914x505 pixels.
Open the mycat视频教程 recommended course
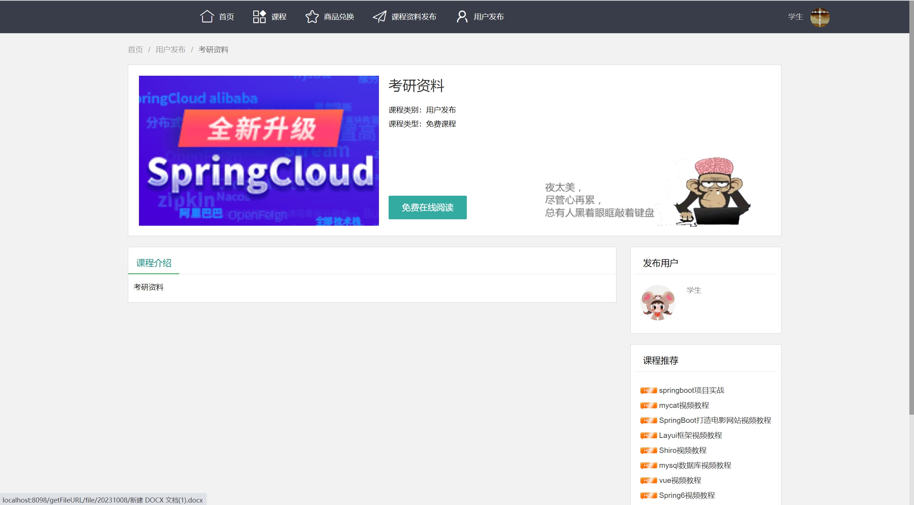[684, 405]
